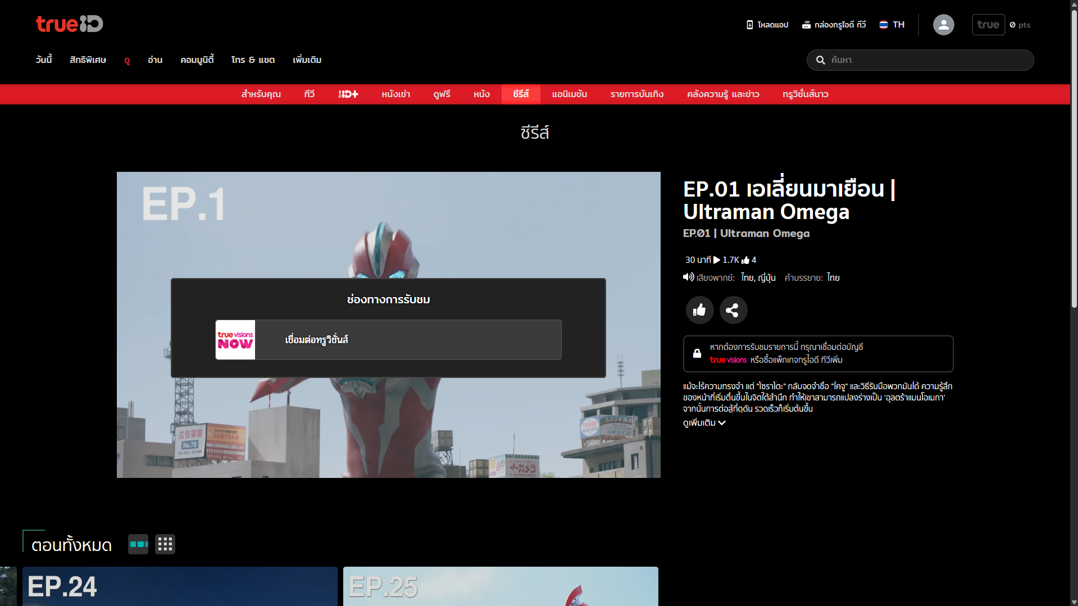
Task: Expand the เพิ่มเติม menu
Action: point(307,60)
